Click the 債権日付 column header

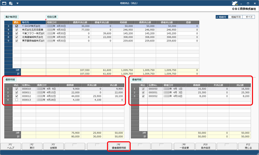point(174,85)
